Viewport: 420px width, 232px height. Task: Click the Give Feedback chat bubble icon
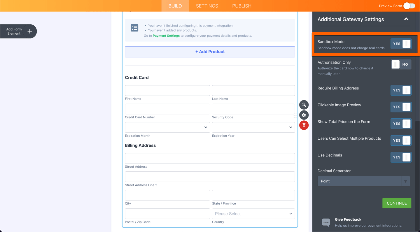(326, 222)
